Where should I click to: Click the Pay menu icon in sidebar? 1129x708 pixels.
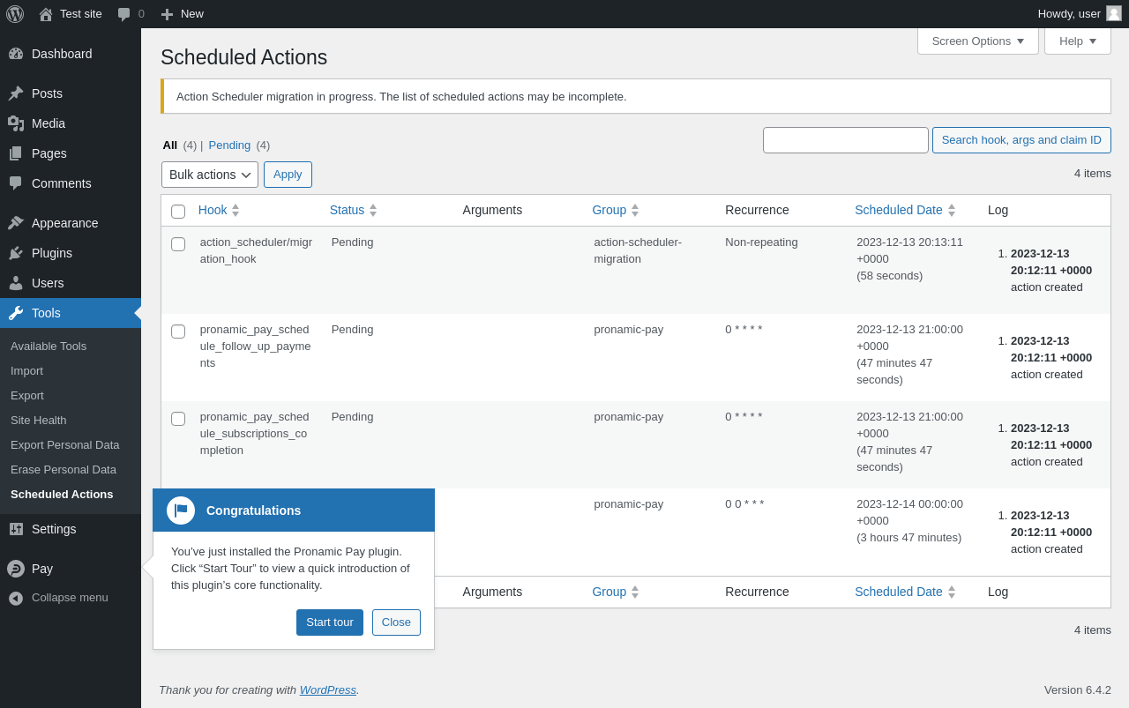16,569
